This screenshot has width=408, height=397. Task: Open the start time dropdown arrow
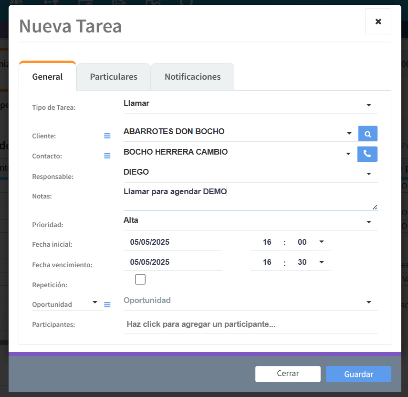click(321, 242)
